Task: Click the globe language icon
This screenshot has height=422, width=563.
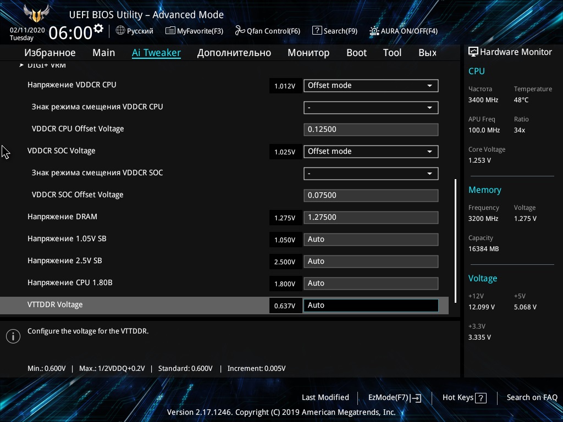Action: (x=120, y=31)
